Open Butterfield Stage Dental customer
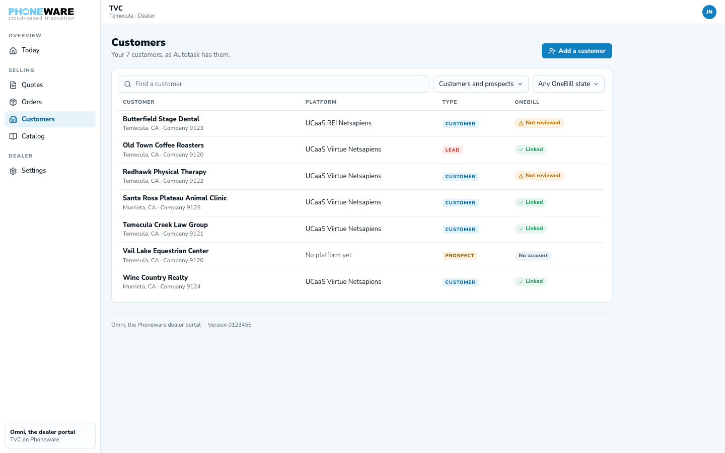This screenshot has width=725, height=453. point(161,119)
